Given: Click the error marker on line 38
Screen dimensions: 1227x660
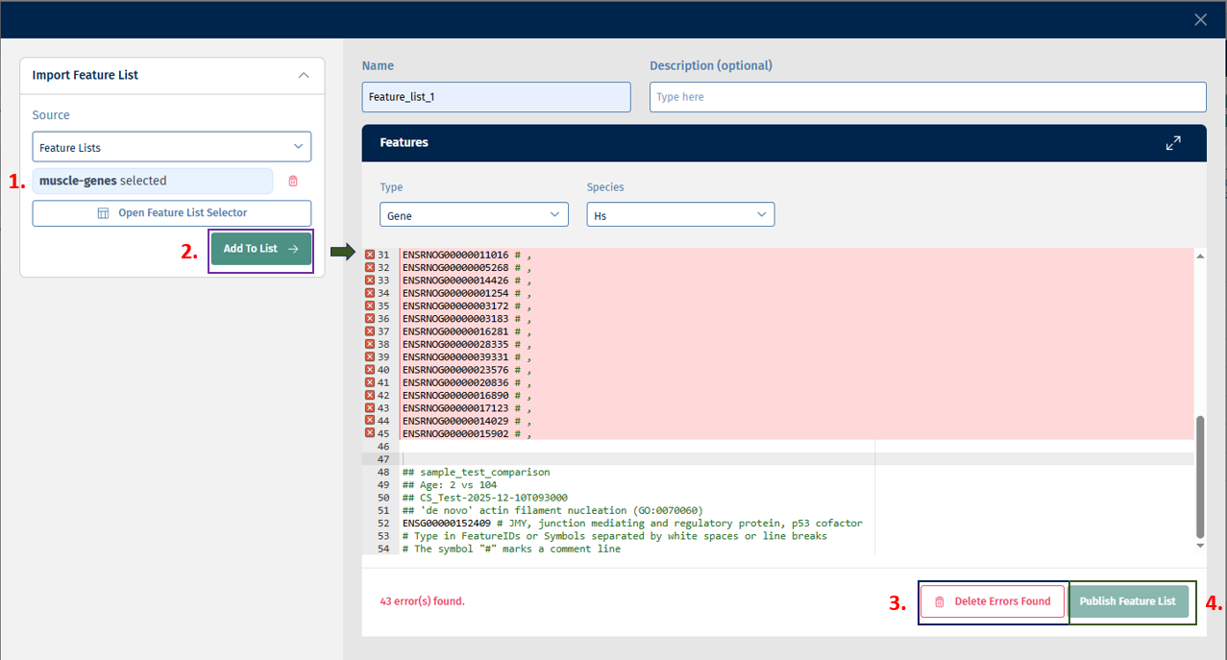Looking at the screenshot, I should point(370,344).
